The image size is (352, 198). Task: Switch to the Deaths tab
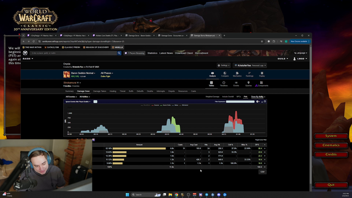(150, 91)
